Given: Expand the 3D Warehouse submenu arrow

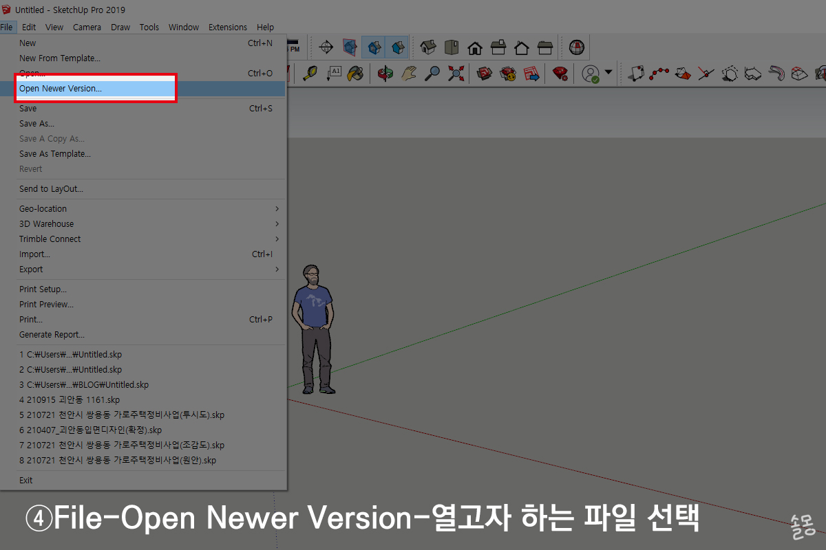Looking at the screenshot, I should click(x=277, y=223).
